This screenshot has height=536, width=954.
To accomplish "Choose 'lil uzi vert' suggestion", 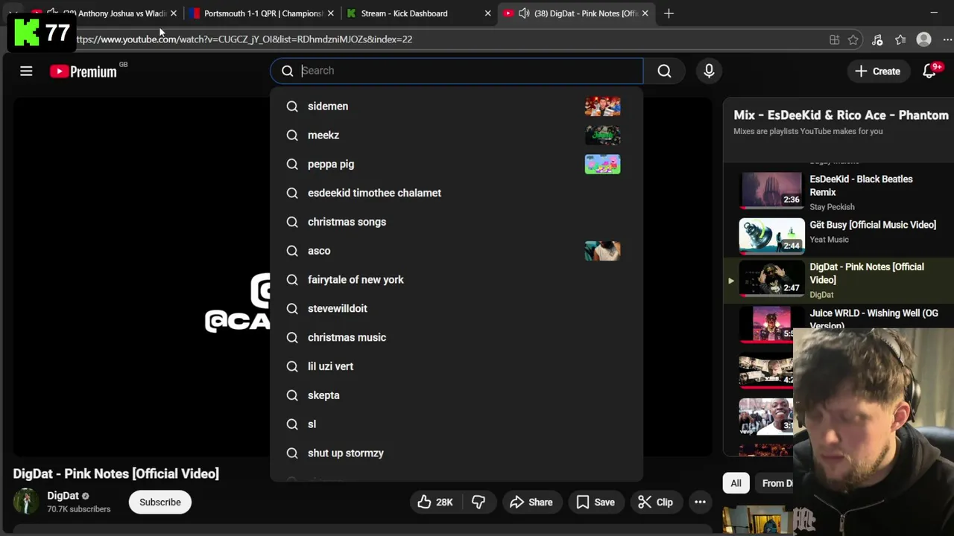I will (456, 366).
